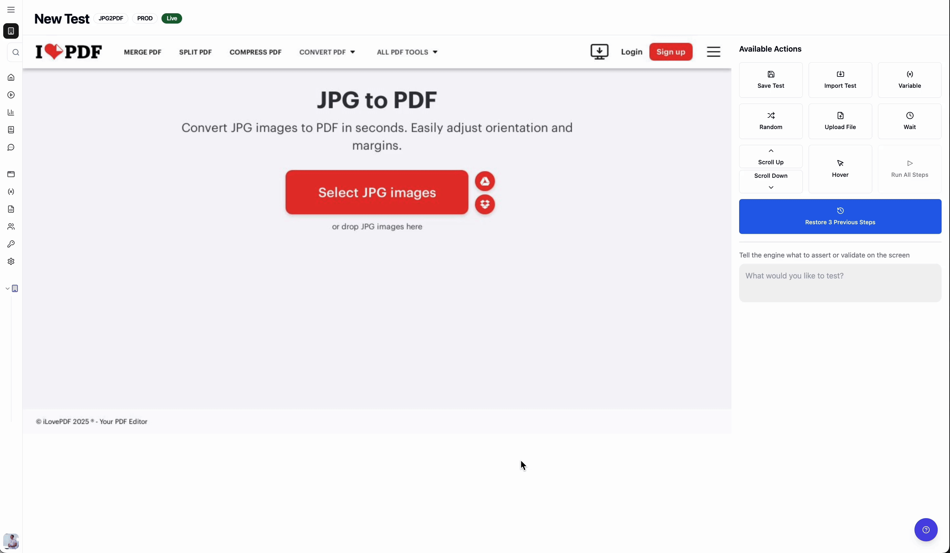Collapse the sidebar tree chevron
The image size is (950, 553).
(x=7, y=288)
